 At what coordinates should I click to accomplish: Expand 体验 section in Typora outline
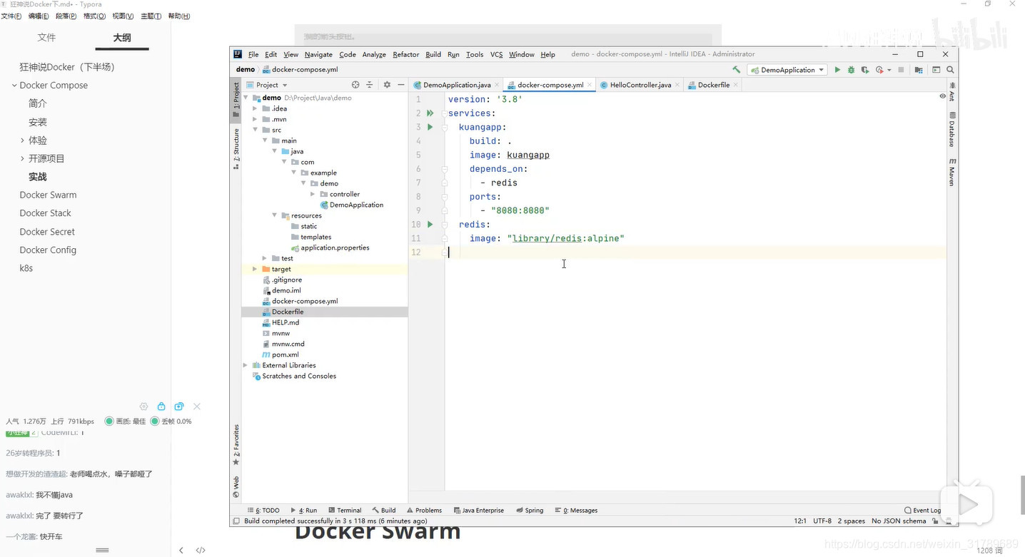pyautogui.click(x=23, y=140)
